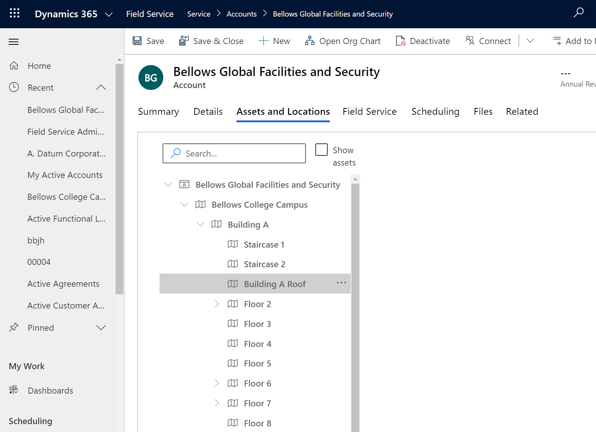This screenshot has width=596, height=432.
Task: Select the Floor 3 tree row
Action: click(x=255, y=324)
